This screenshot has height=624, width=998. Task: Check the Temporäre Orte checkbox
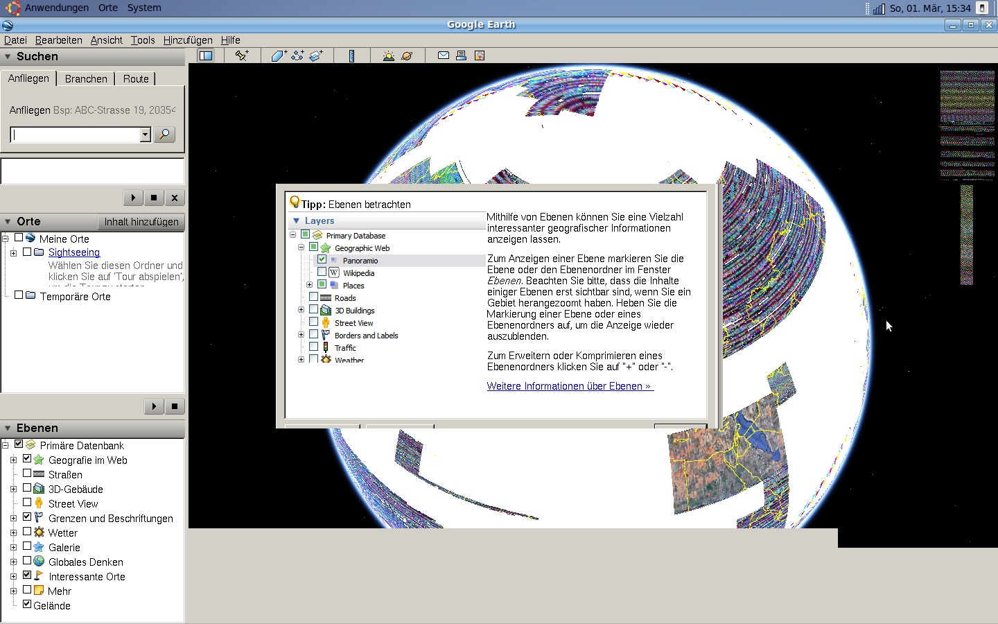pos(19,295)
